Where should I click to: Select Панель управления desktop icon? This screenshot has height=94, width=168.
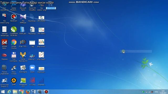pos(4,70)
